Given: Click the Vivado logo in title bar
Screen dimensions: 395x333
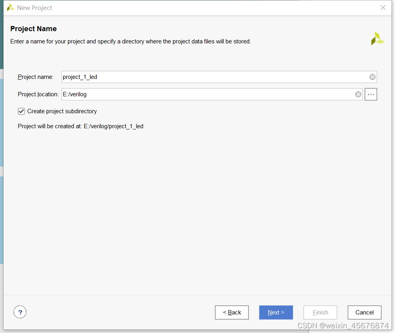Looking at the screenshot, I should [11, 8].
